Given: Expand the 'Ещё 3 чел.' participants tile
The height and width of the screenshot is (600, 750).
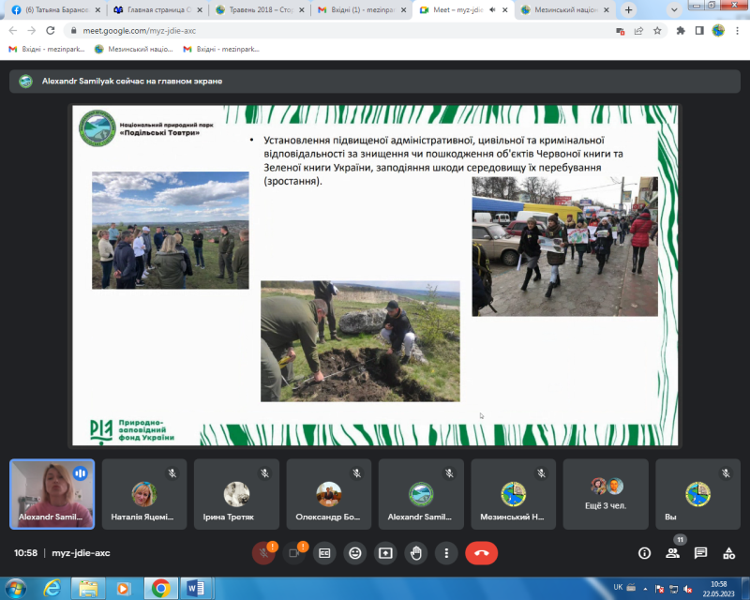Looking at the screenshot, I should pos(607,494).
